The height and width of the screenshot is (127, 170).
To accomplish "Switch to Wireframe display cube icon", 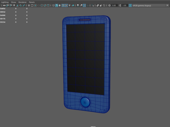I will click(x=53, y=5).
